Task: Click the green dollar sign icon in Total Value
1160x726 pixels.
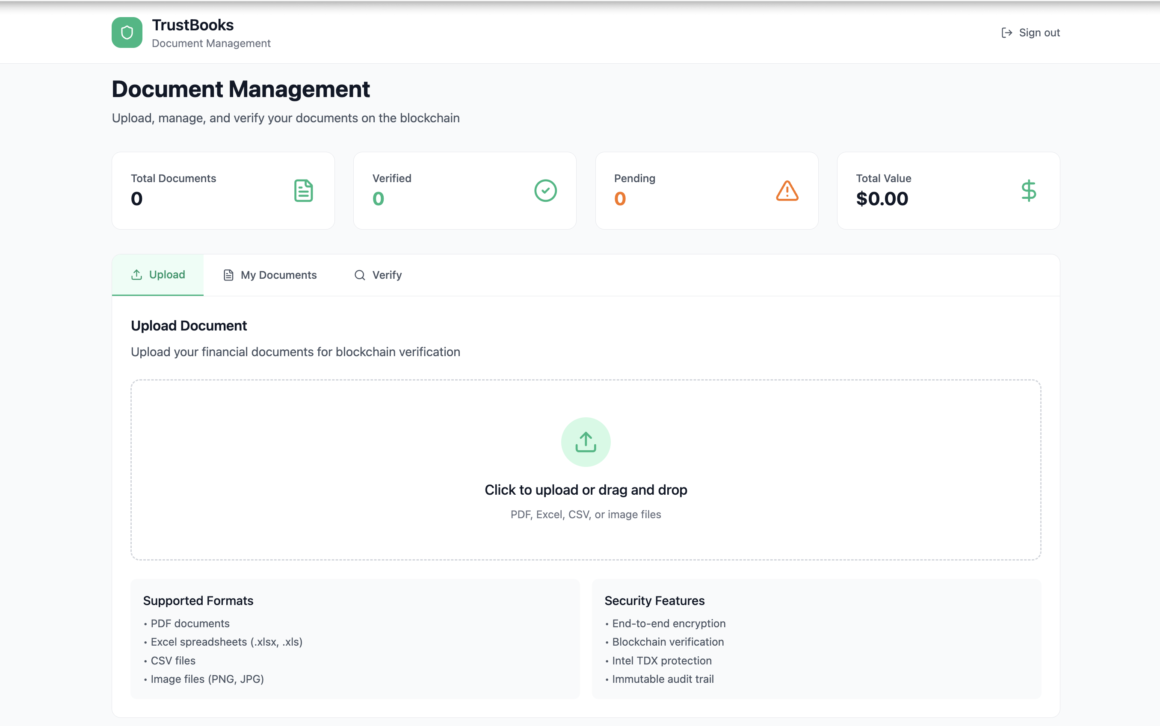Action: [x=1028, y=191]
